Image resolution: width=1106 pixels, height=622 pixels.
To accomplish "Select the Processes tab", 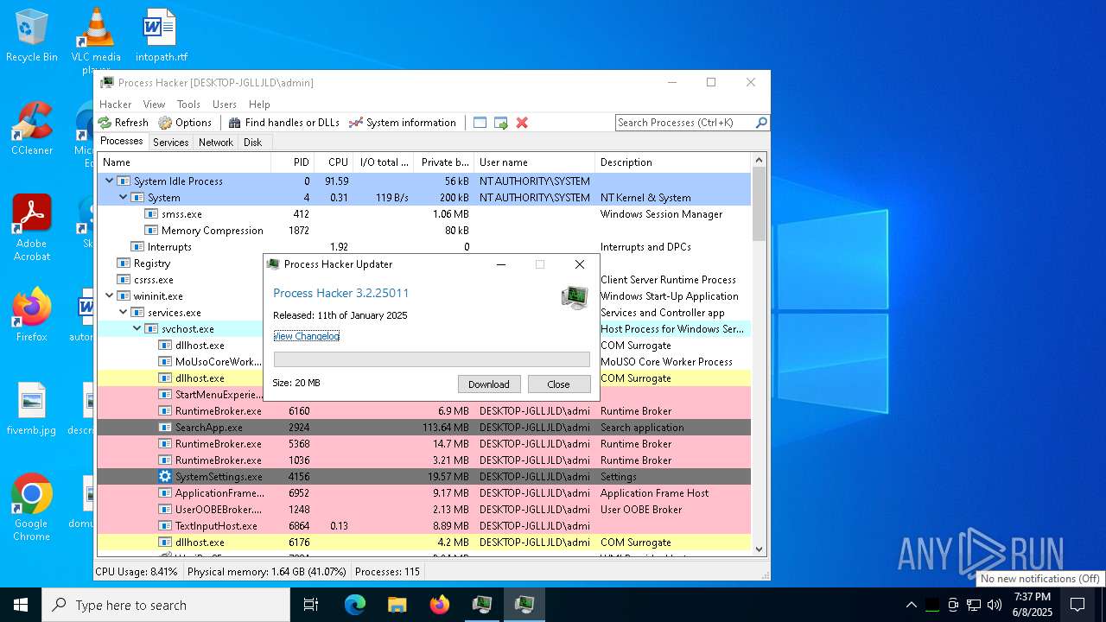I will (x=122, y=142).
